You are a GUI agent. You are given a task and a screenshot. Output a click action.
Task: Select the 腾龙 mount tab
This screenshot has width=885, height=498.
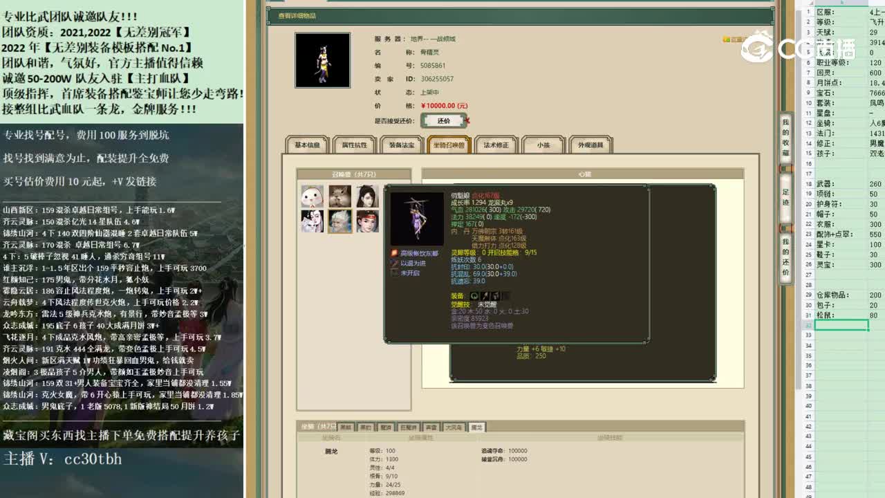click(x=476, y=427)
